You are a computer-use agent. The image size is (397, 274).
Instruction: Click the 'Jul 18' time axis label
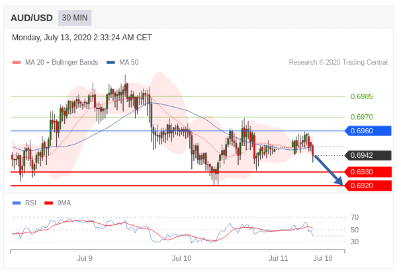click(323, 258)
